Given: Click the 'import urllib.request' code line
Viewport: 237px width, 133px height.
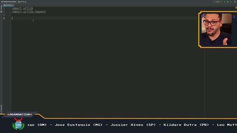Looking at the screenshot, I should (29, 11).
